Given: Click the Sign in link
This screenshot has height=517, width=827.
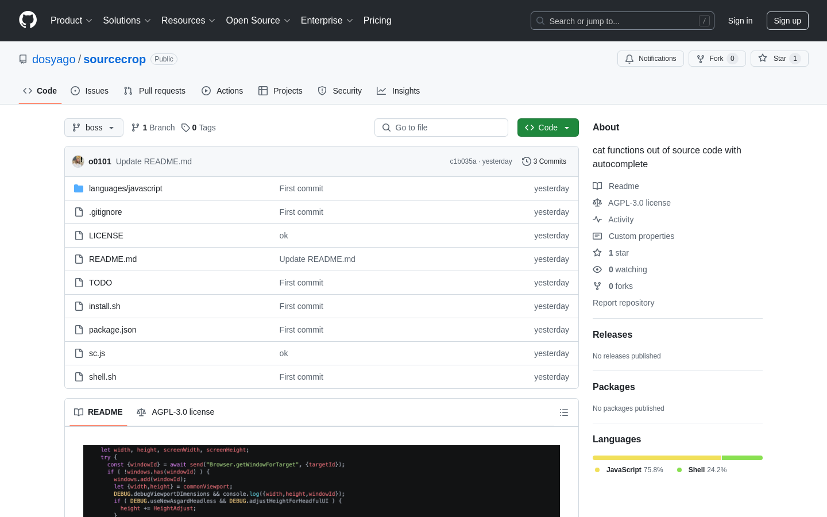Looking at the screenshot, I should point(740,21).
